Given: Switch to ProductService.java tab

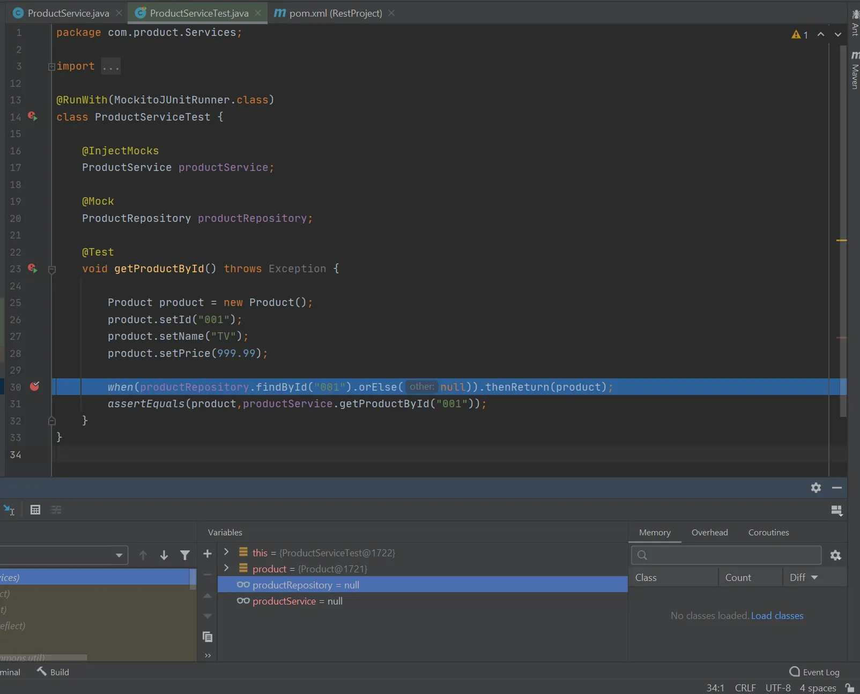Looking at the screenshot, I should pos(68,13).
